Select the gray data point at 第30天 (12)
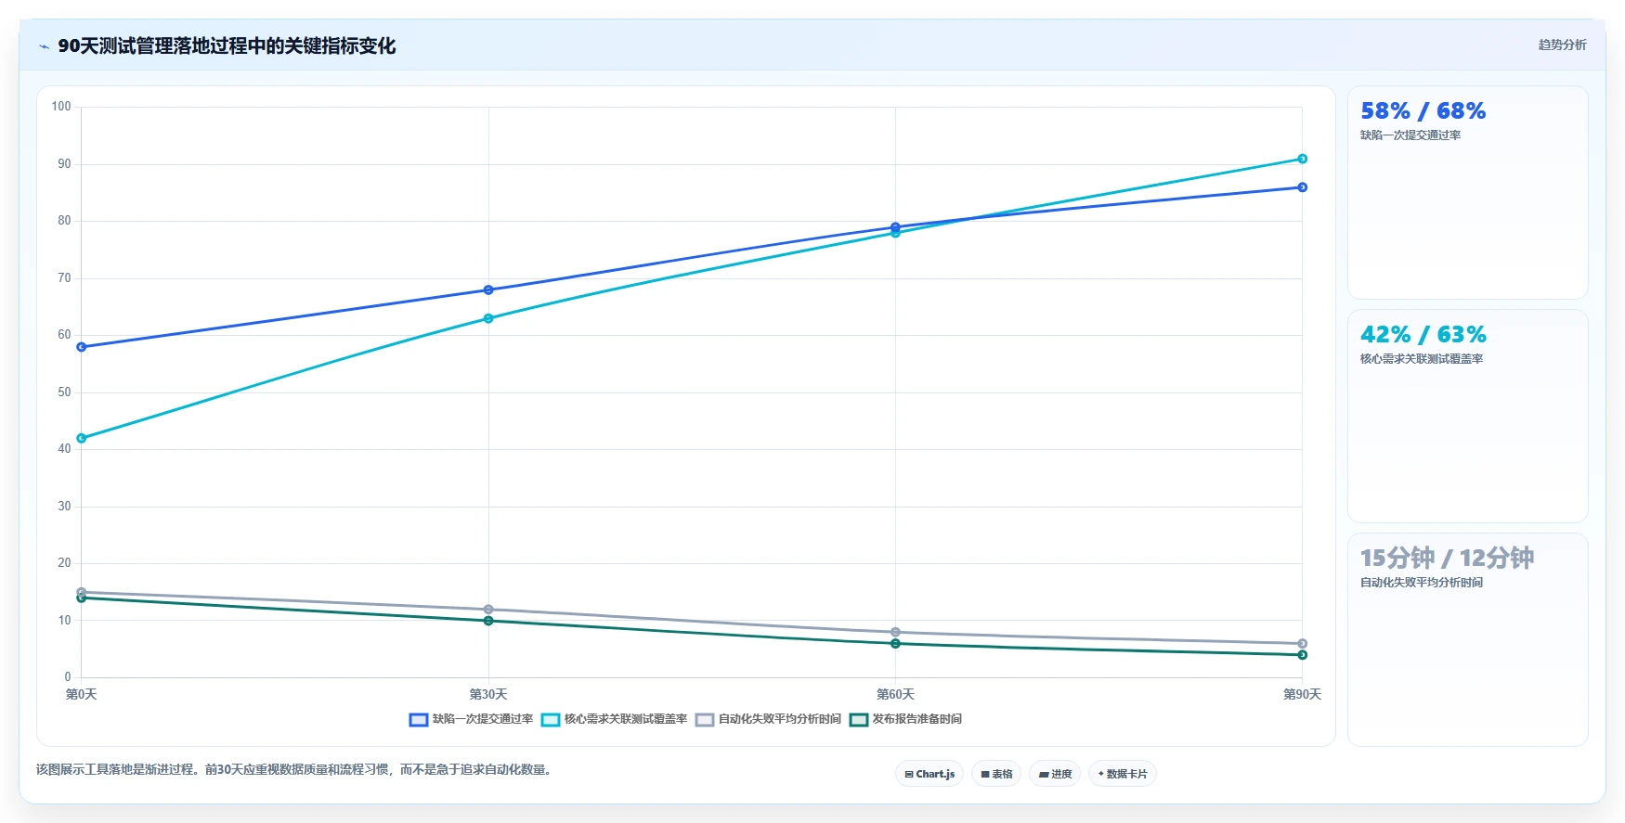This screenshot has height=823, width=1625. click(488, 610)
